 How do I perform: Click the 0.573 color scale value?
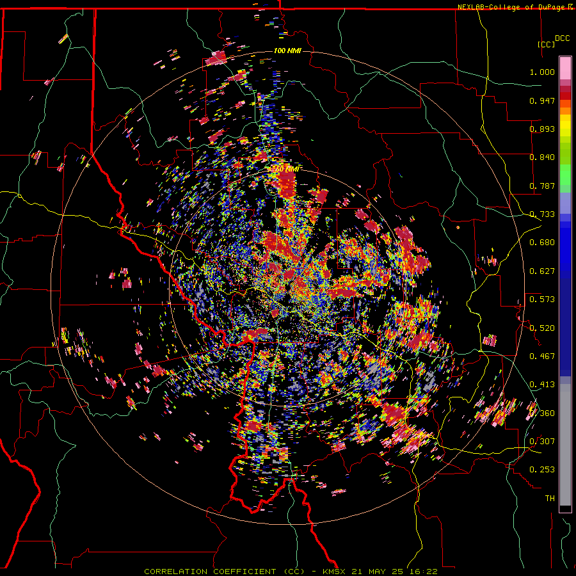(542, 300)
